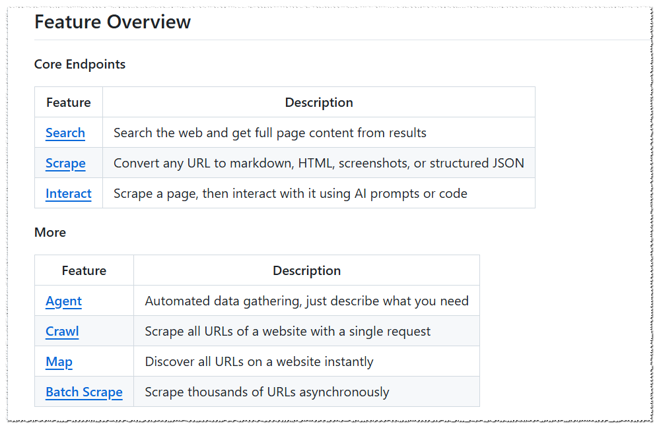Click 'Scrape thousands of URLs asynchronously' cell

click(x=307, y=392)
